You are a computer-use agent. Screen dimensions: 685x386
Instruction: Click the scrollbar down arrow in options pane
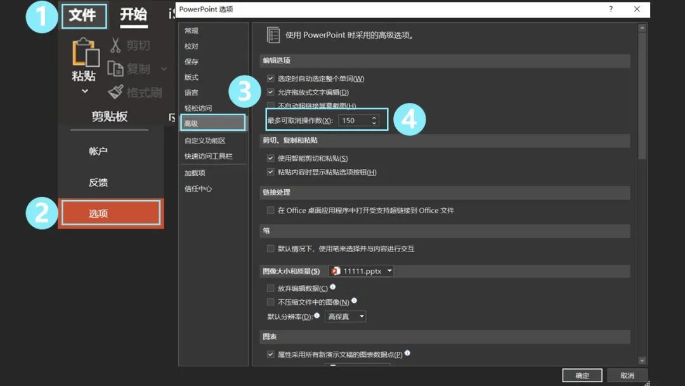pyautogui.click(x=642, y=361)
